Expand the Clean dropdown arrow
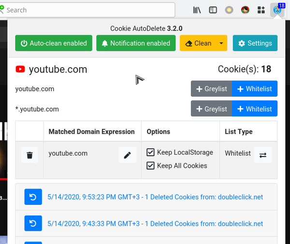The height and width of the screenshot is (244, 290). (x=221, y=43)
